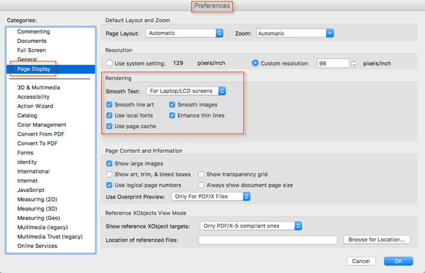This screenshot has height=273, width=425.
Task: Click Browse for Location button
Action: coord(377,240)
